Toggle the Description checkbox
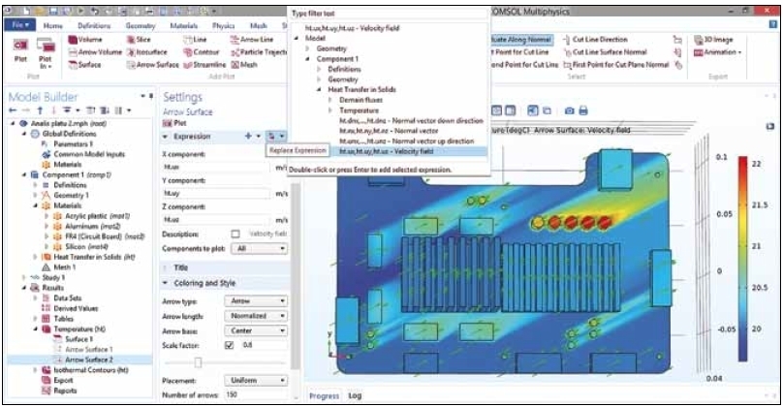The height and width of the screenshot is (407, 783). point(235,234)
